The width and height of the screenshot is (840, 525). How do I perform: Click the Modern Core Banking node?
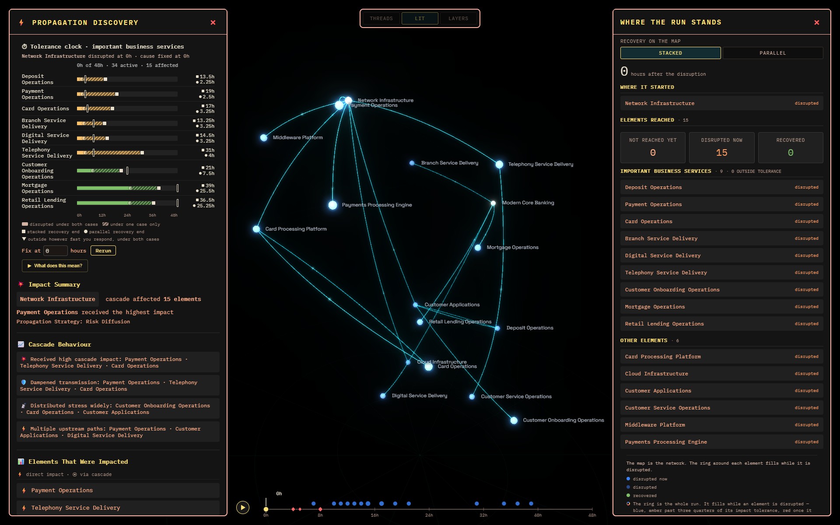tap(493, 203)
